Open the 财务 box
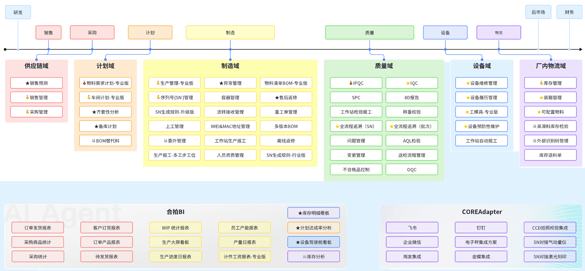 coord(569,12)
